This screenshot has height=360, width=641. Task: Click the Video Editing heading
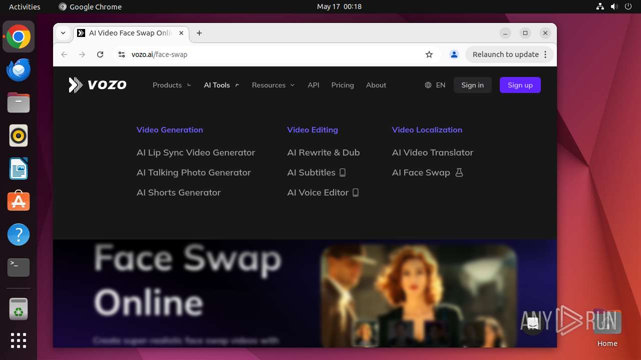coord(312,129)
